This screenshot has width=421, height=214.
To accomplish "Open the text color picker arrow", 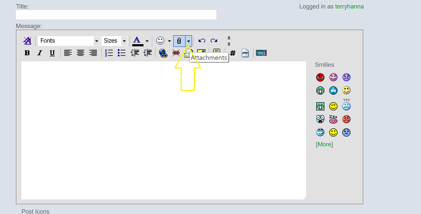I will coord(147,41).
